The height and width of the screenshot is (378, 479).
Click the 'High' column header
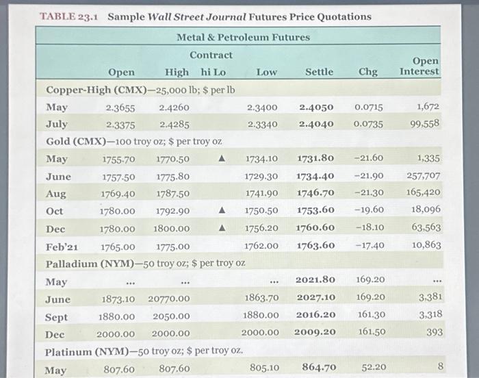point(177,72)
